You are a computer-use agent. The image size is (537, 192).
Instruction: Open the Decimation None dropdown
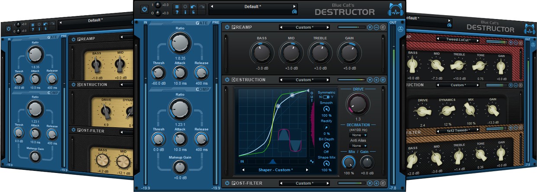coord(358,135)
